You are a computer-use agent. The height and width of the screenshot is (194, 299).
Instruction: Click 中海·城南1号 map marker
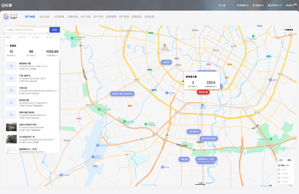click(x=194, y=132)
